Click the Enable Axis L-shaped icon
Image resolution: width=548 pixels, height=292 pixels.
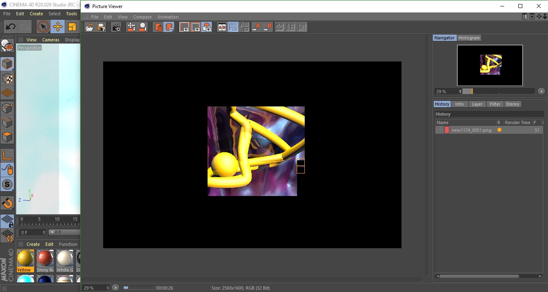(x=7, y=155)
